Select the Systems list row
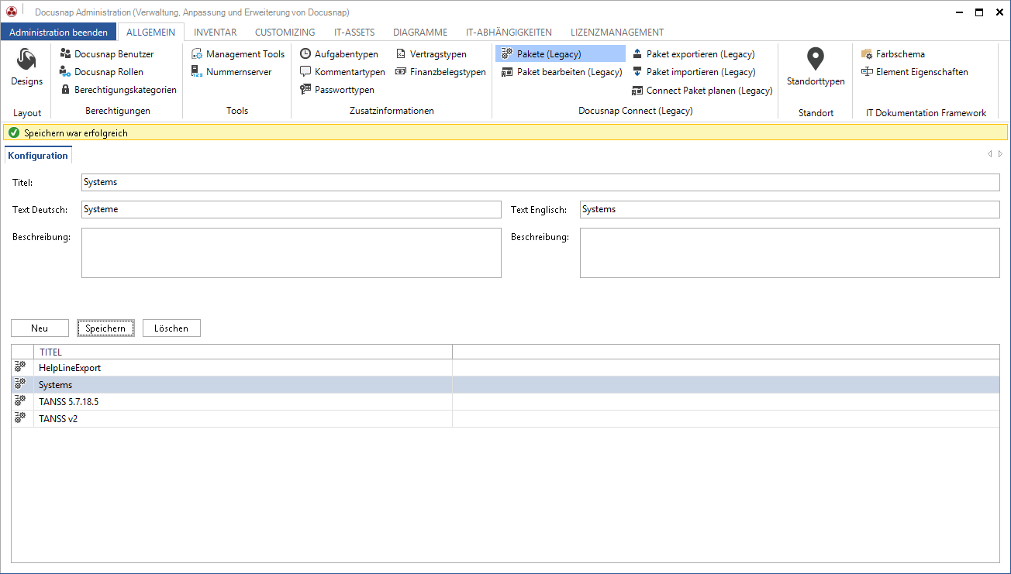This screenshot has width=1011, height=574. click(505, 385)
